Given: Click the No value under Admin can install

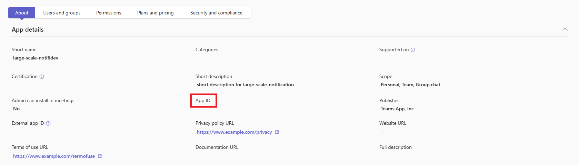Looking at the screenshot, I should pyautogui.click(x=16, y=109).
